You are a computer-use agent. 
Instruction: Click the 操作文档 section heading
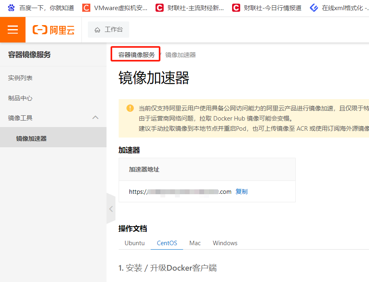[133, 229]
